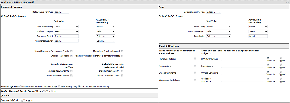Click the Document Manager section header
290x103 pixels.
(x=79, y=7)
